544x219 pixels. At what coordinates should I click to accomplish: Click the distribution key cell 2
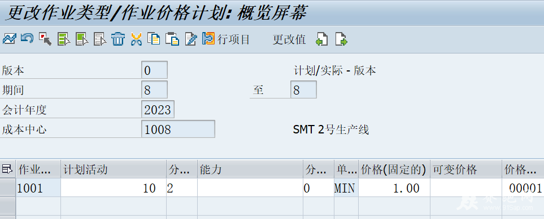(182, 188)
